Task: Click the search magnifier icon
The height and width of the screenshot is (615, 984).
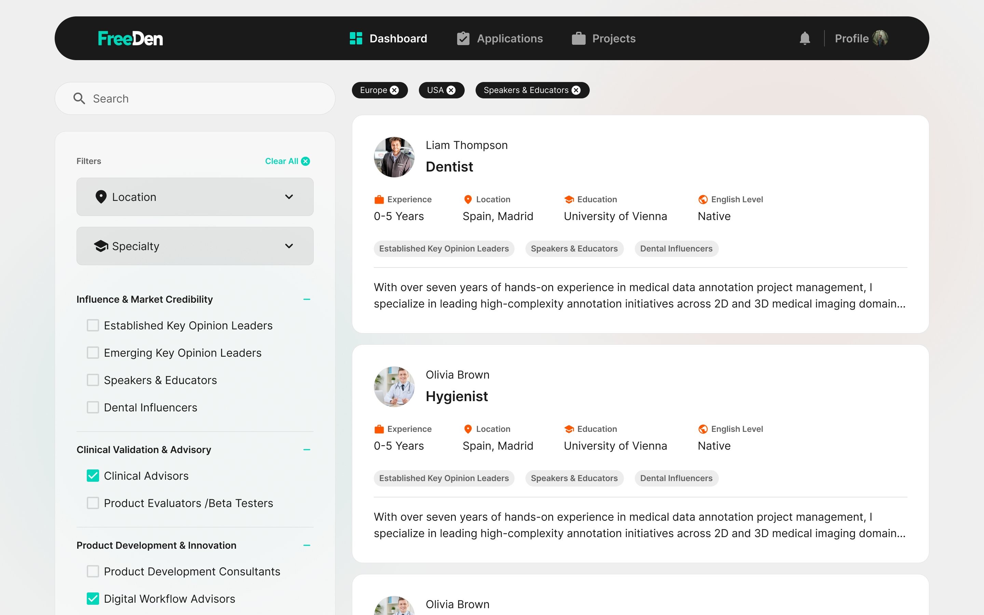Action: tap(79, 98)
